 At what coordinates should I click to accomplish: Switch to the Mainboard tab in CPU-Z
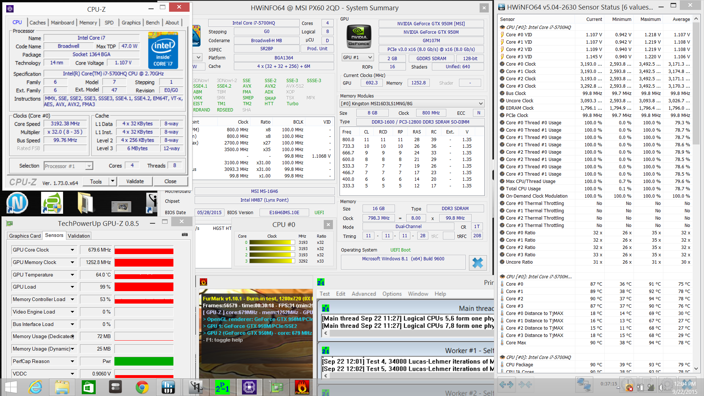(x=62, y=23)
